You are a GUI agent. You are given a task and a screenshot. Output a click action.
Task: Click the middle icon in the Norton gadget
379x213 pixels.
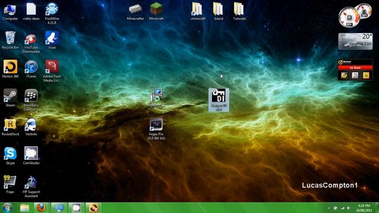pyautogui.click(x=355, y=75)
